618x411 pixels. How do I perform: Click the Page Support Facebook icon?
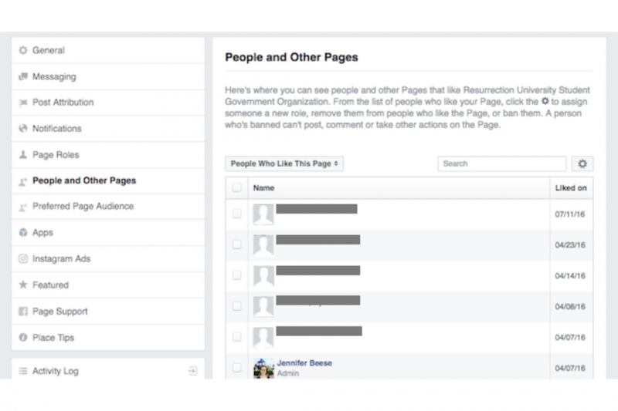[x=23, y=312]
